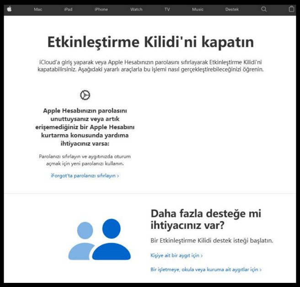Screen dimensions: 300x287
Task: Go to the iPhone menu item
Action: coord(101,9)
